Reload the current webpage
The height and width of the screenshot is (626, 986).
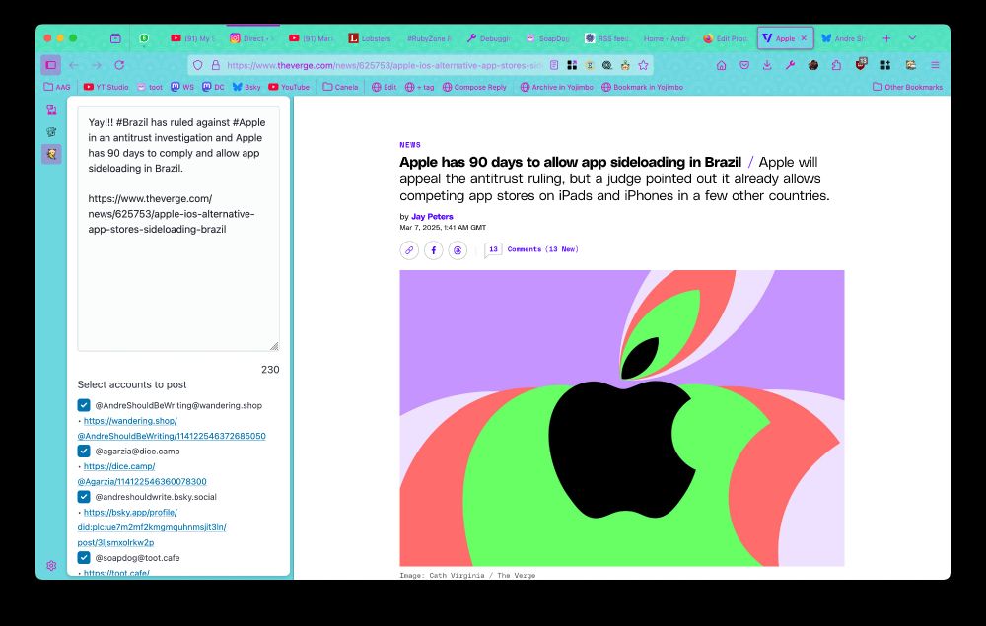[119, 65]
